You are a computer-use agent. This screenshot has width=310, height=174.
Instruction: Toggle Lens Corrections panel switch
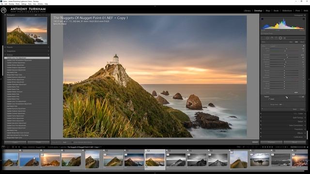(261, 125)
